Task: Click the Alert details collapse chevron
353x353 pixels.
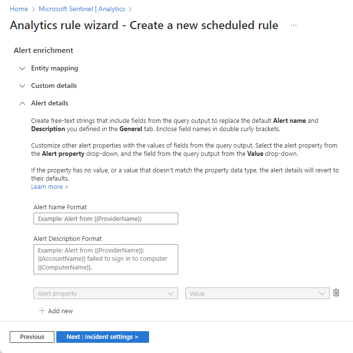Action: point(22,103)
